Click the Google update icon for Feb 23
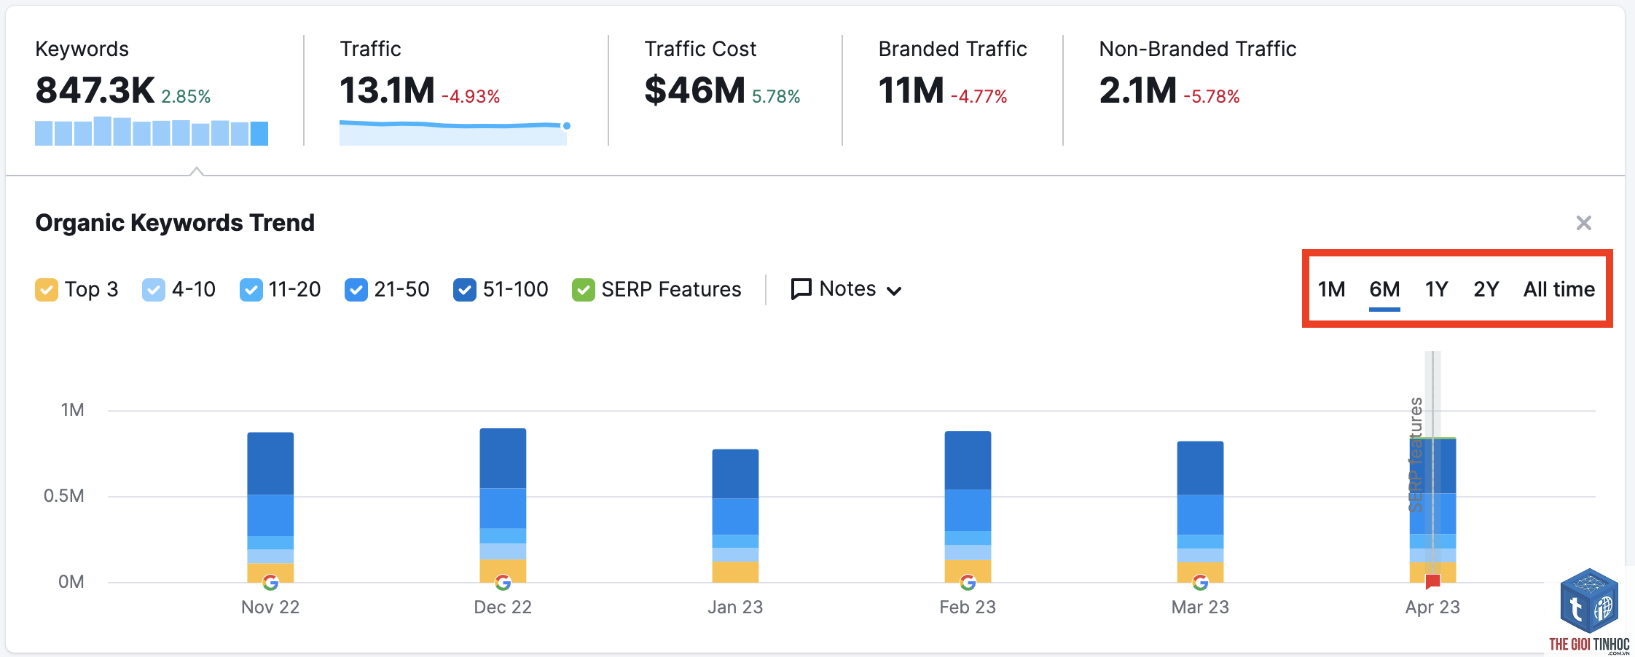Viewport: 1635px width, 657px height. [x=968, y=583]
